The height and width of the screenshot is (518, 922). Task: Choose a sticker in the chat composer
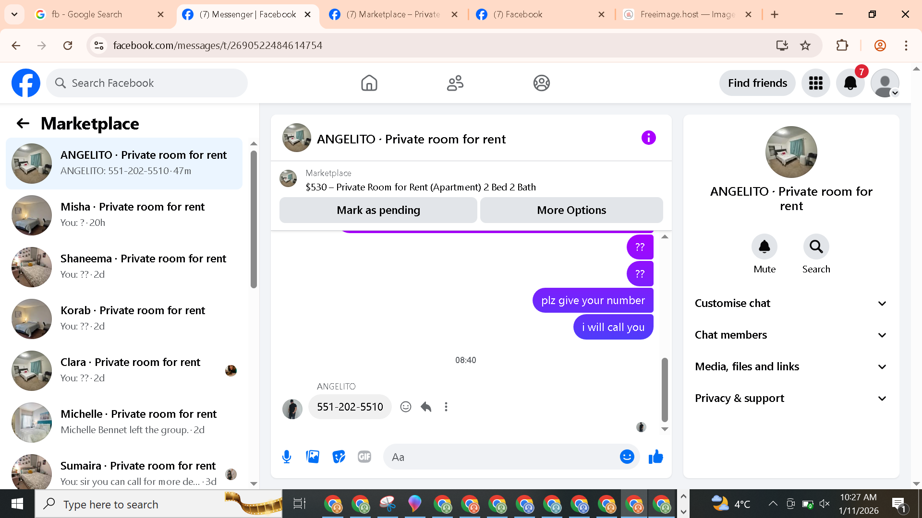[339, 457]
